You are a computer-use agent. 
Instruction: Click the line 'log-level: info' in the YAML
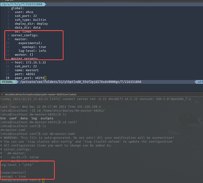(x=32, y=51)
